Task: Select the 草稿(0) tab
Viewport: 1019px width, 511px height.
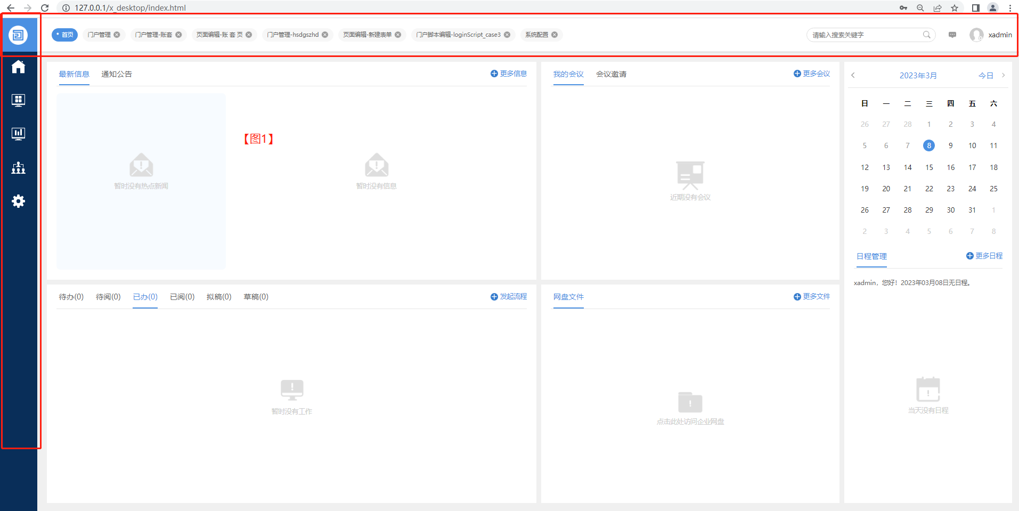Action: 256,297
